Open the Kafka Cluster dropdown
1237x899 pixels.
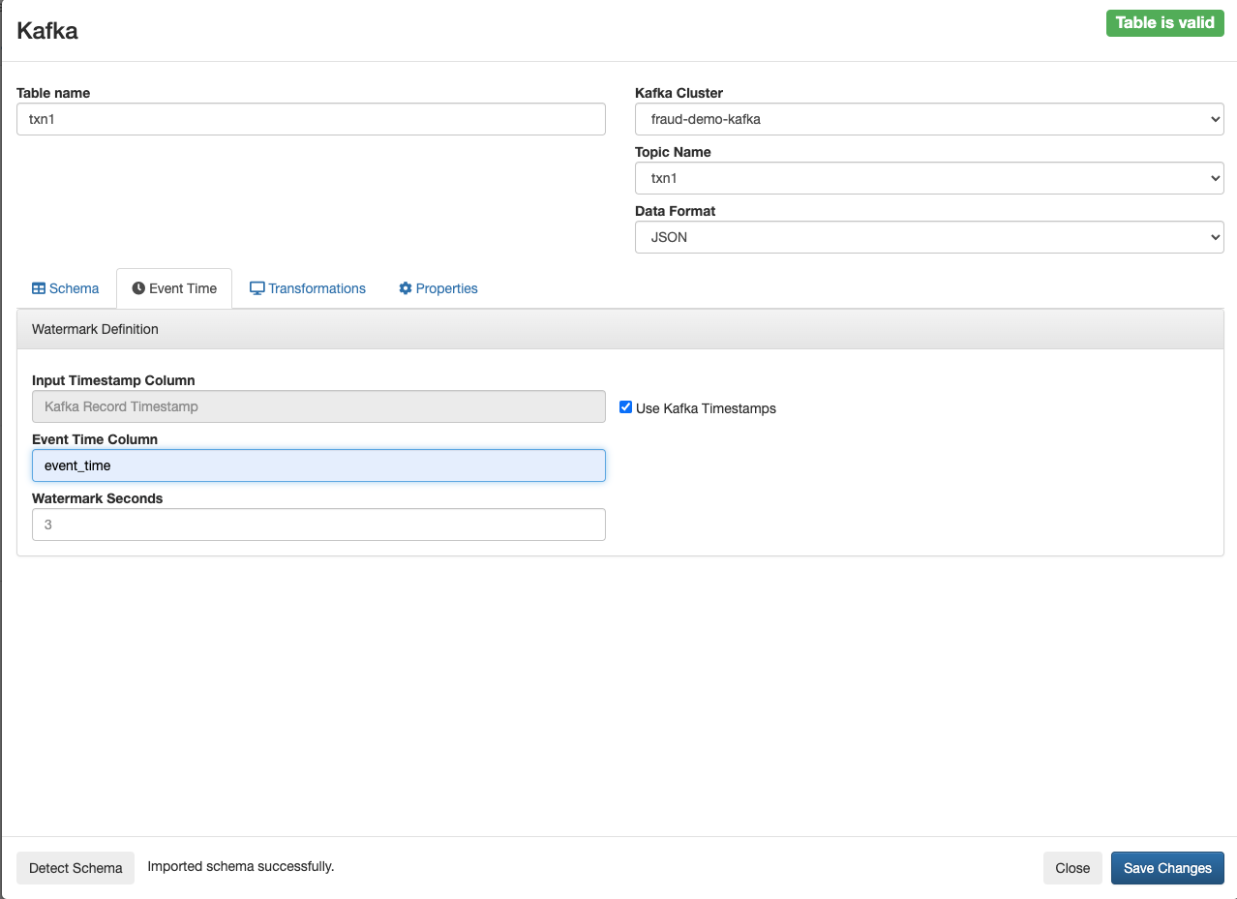(929, 119)
